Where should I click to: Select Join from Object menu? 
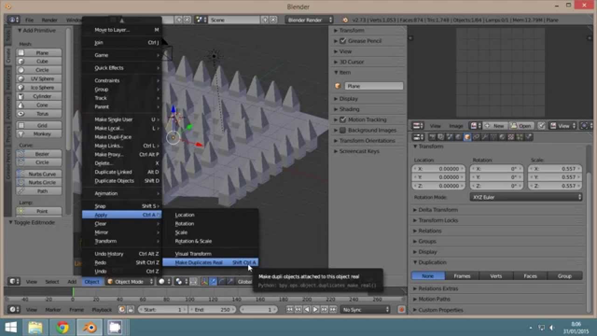tap(122, 42)
